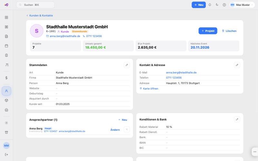Click the large S customer avatar
258x161 pixels.
[x=37, y=31]
